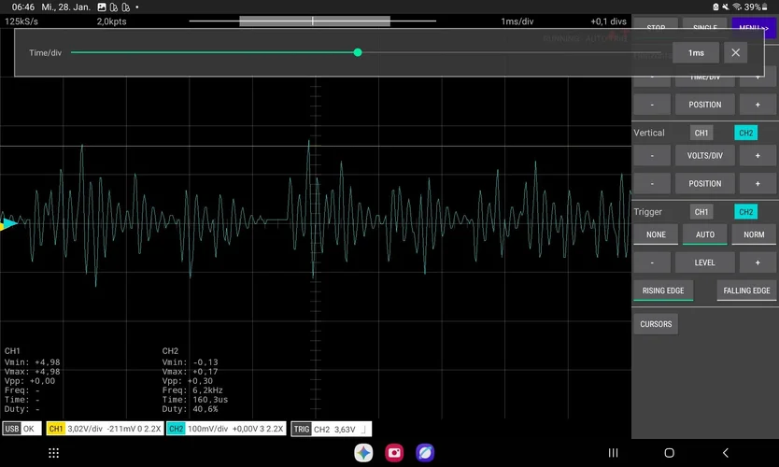Increase vertical position with plus
Image resolution: width=779 pixels, height=467 pixels.
click(x=758, y=183)
